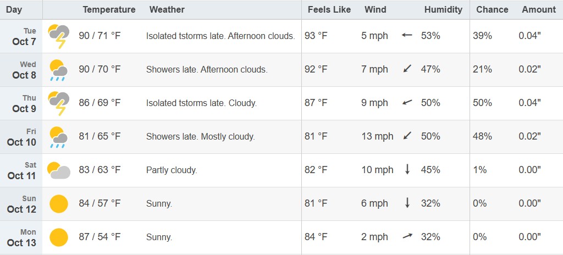Select the Tue Oct 7 day cell
Viewport: 563px width, 255px height.
[x=22, y=36]
